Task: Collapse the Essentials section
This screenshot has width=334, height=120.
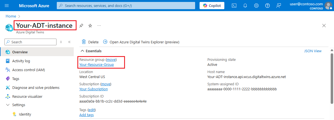Action: (x=82, y=51)
